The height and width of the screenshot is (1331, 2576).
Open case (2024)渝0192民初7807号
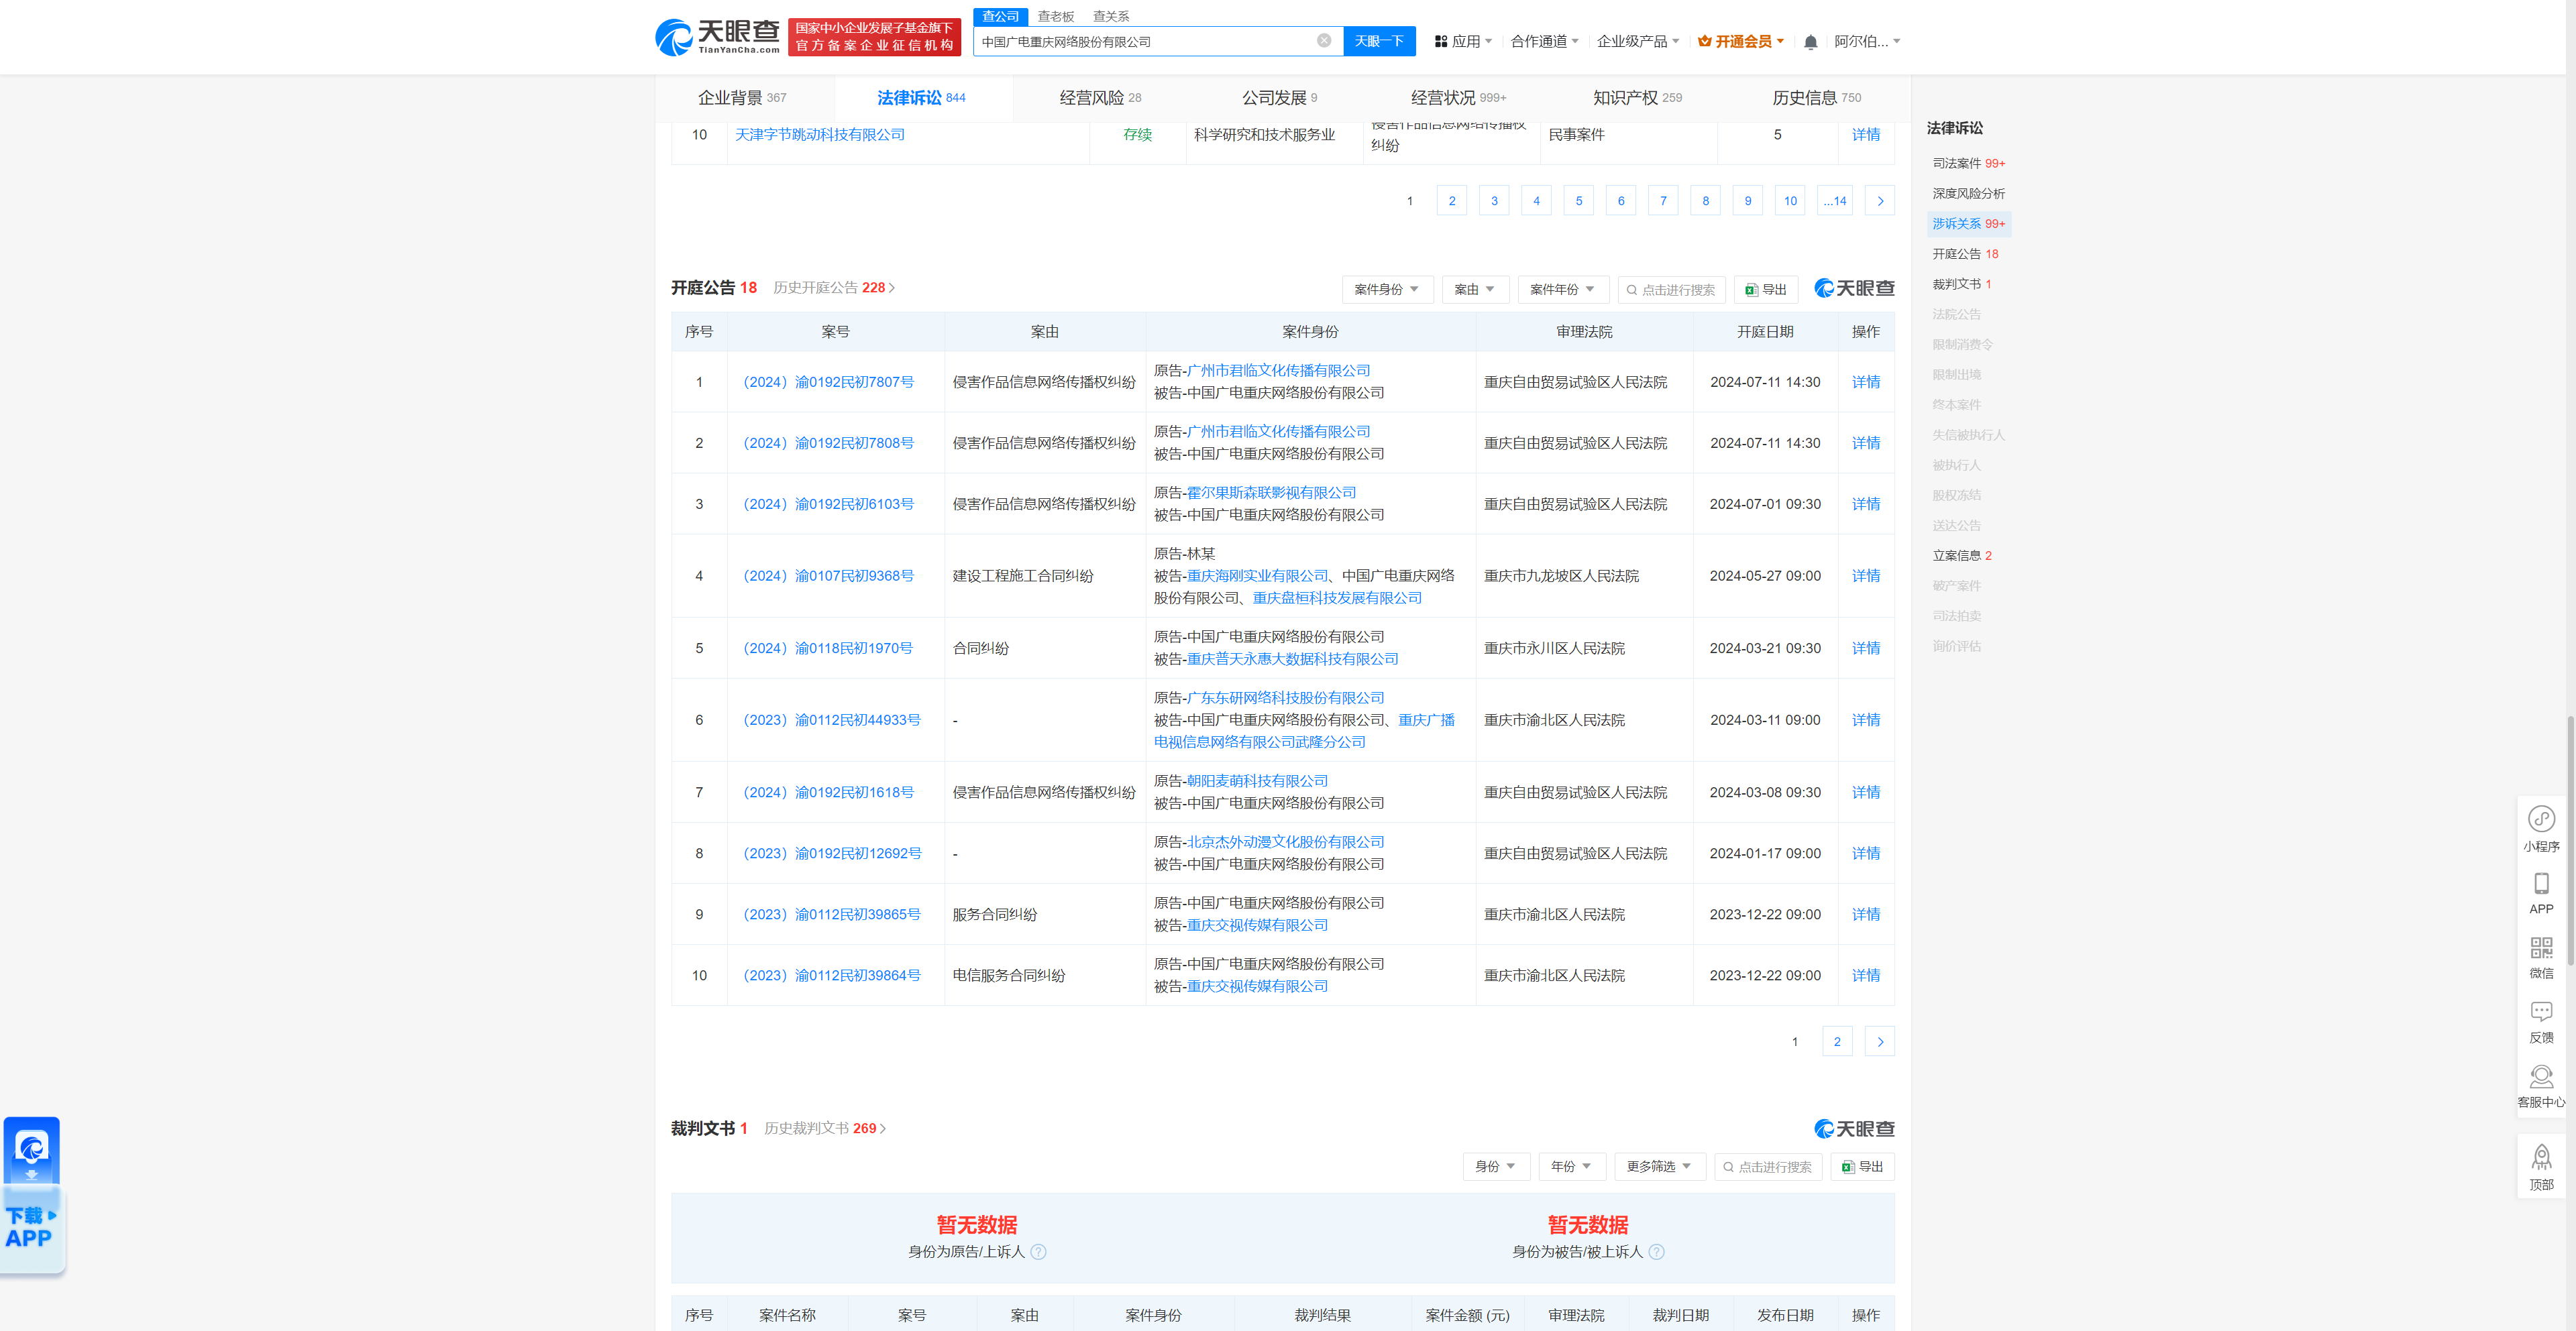click(x=828, y=382)
